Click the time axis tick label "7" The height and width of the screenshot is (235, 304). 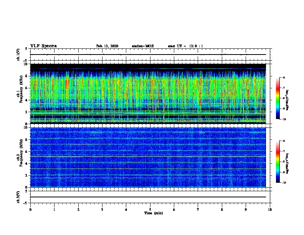(x=198, y=210)
